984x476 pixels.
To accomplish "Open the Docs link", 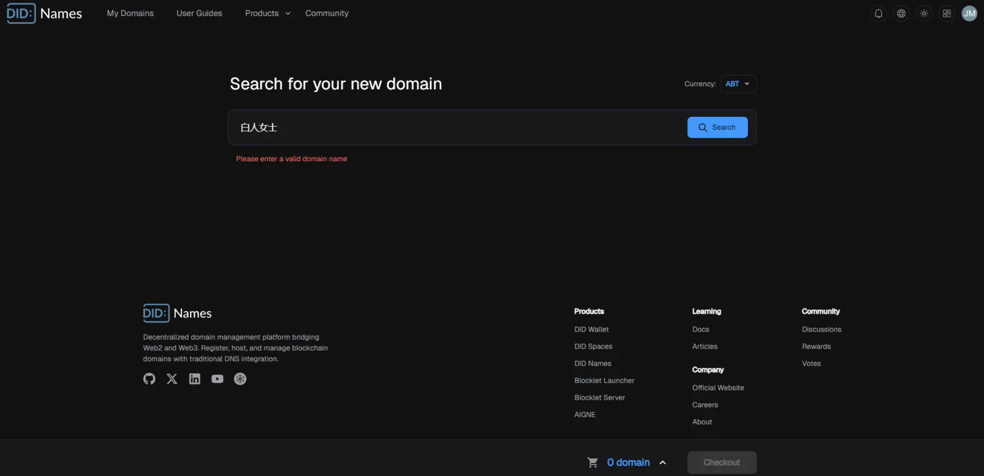I will tap(701, 330).
